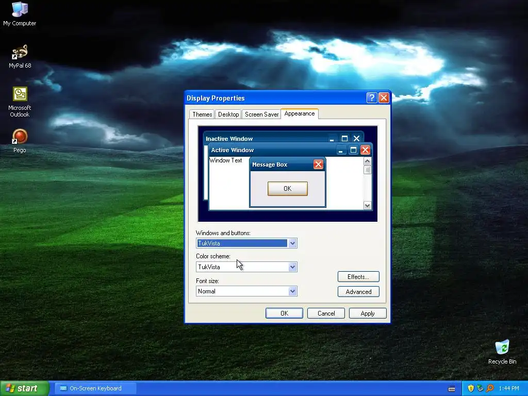Click the Display Properties help question-mark button
This screenshot has height=396, width=528.
[x=371, y=97]
